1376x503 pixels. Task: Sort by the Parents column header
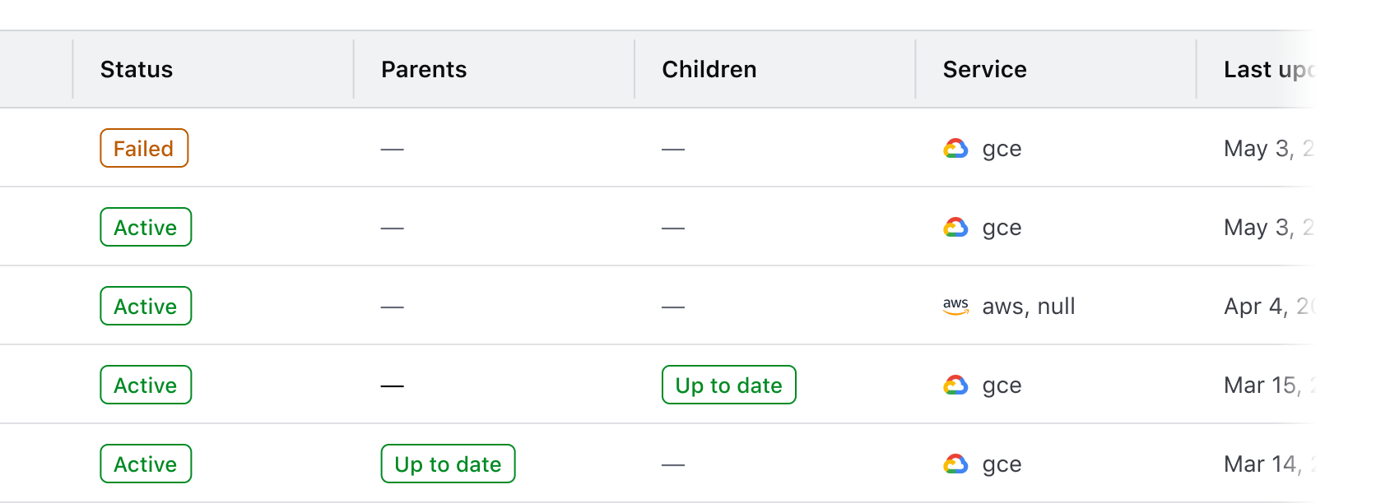pos(424,70)
